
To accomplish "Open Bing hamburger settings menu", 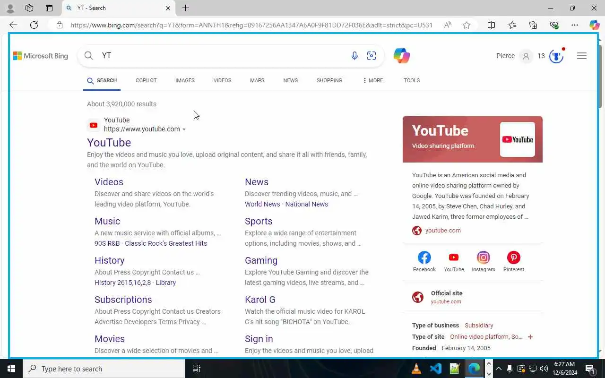I will [x=582, y=56].
